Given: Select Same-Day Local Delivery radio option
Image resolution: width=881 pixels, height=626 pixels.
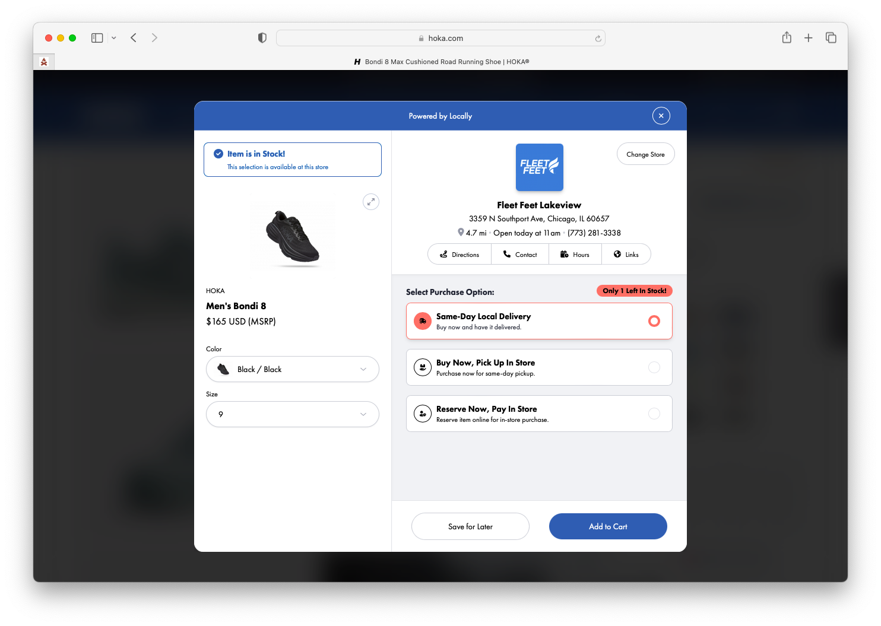Looking at the screenshot, I should [x=654, y=321].
